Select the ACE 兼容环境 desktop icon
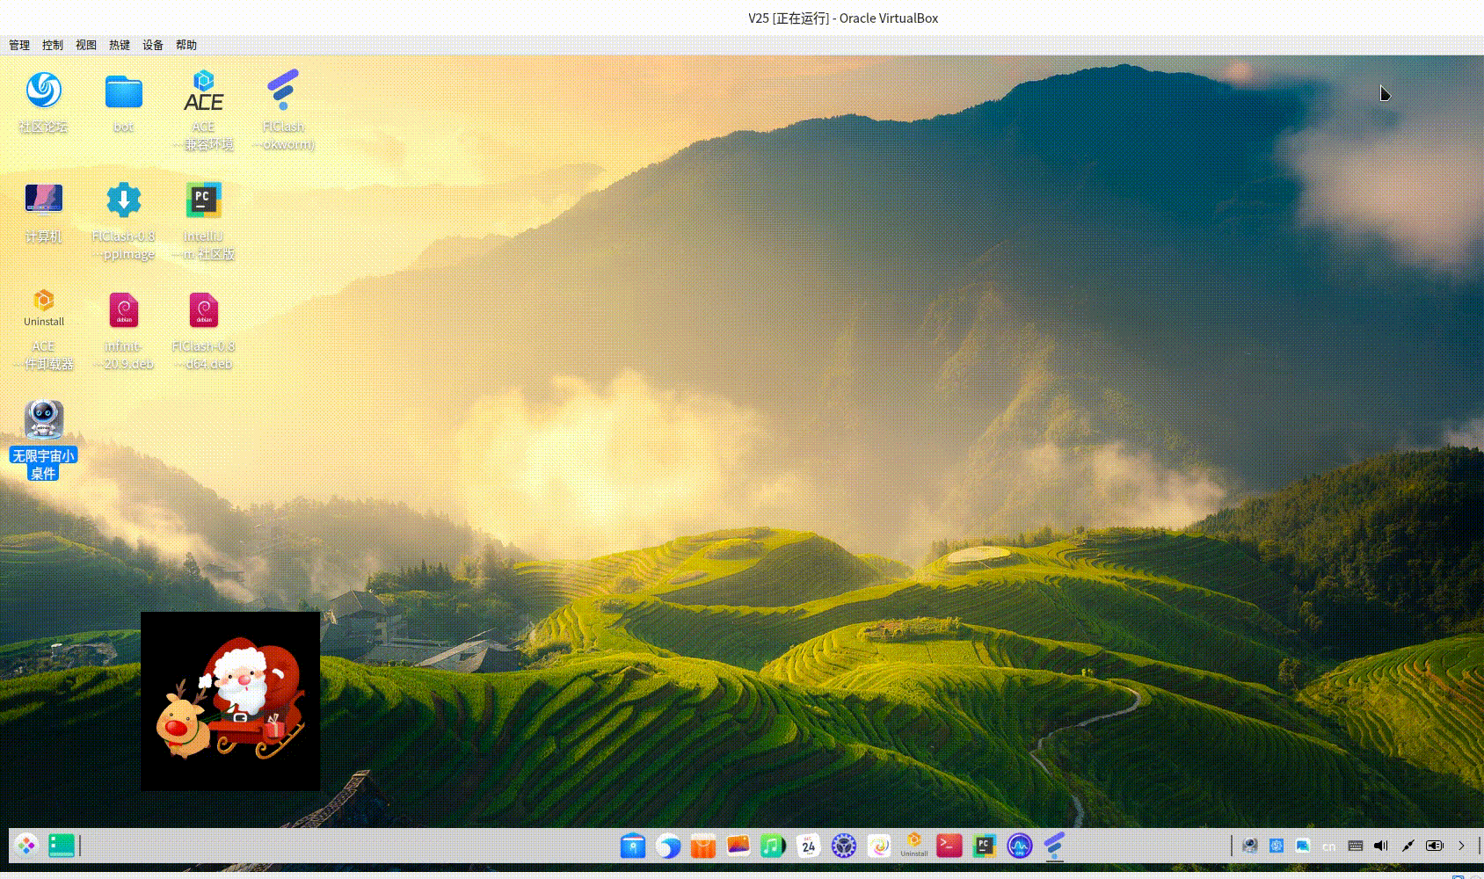 click(x=203, y=91)
